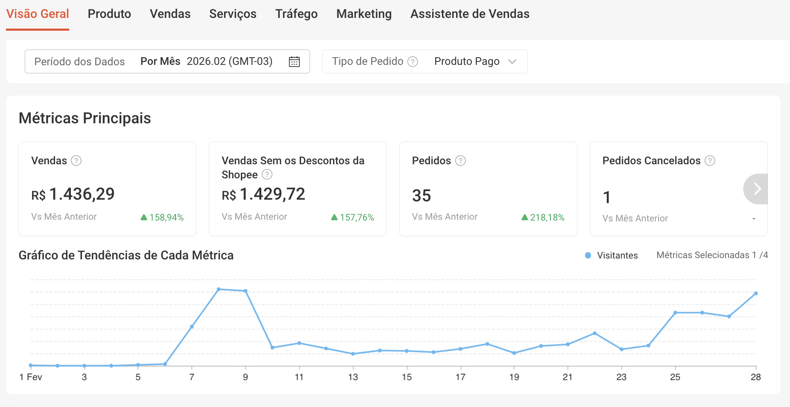Select the Pedidos Cancelados metric card

679,189
